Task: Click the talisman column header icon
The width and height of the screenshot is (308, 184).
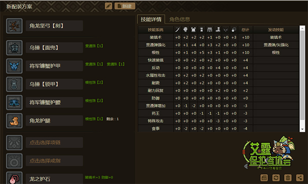Action: (234, 30)
